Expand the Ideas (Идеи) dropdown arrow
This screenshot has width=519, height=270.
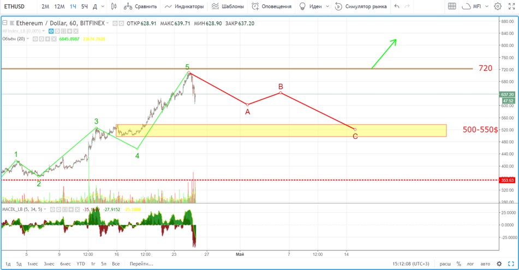(326, 7)
